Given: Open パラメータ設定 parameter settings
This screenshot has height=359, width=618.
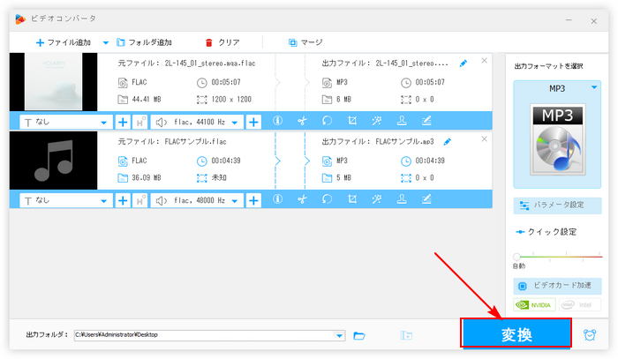Looking at the screenshot, I should pyautogui.click(x=557, y=205).
